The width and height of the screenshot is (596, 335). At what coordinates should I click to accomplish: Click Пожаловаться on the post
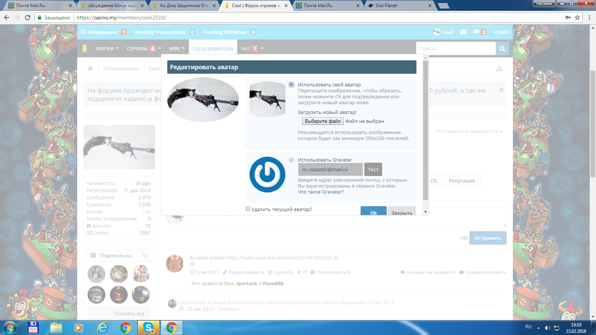(330, 272)
